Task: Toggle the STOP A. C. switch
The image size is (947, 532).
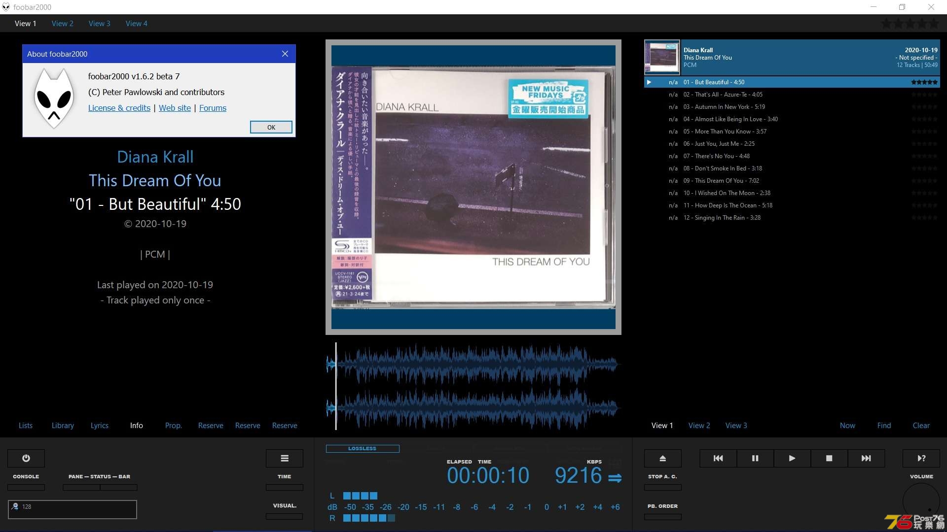Action: pyautogui.click(x=663, y=487)
